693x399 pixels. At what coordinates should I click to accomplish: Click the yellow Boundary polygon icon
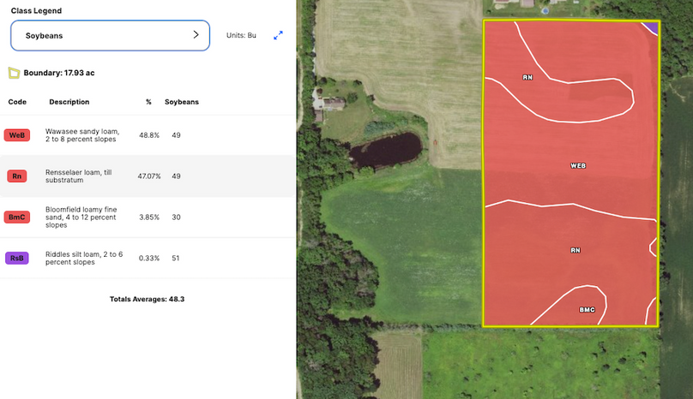coord(14,73)
